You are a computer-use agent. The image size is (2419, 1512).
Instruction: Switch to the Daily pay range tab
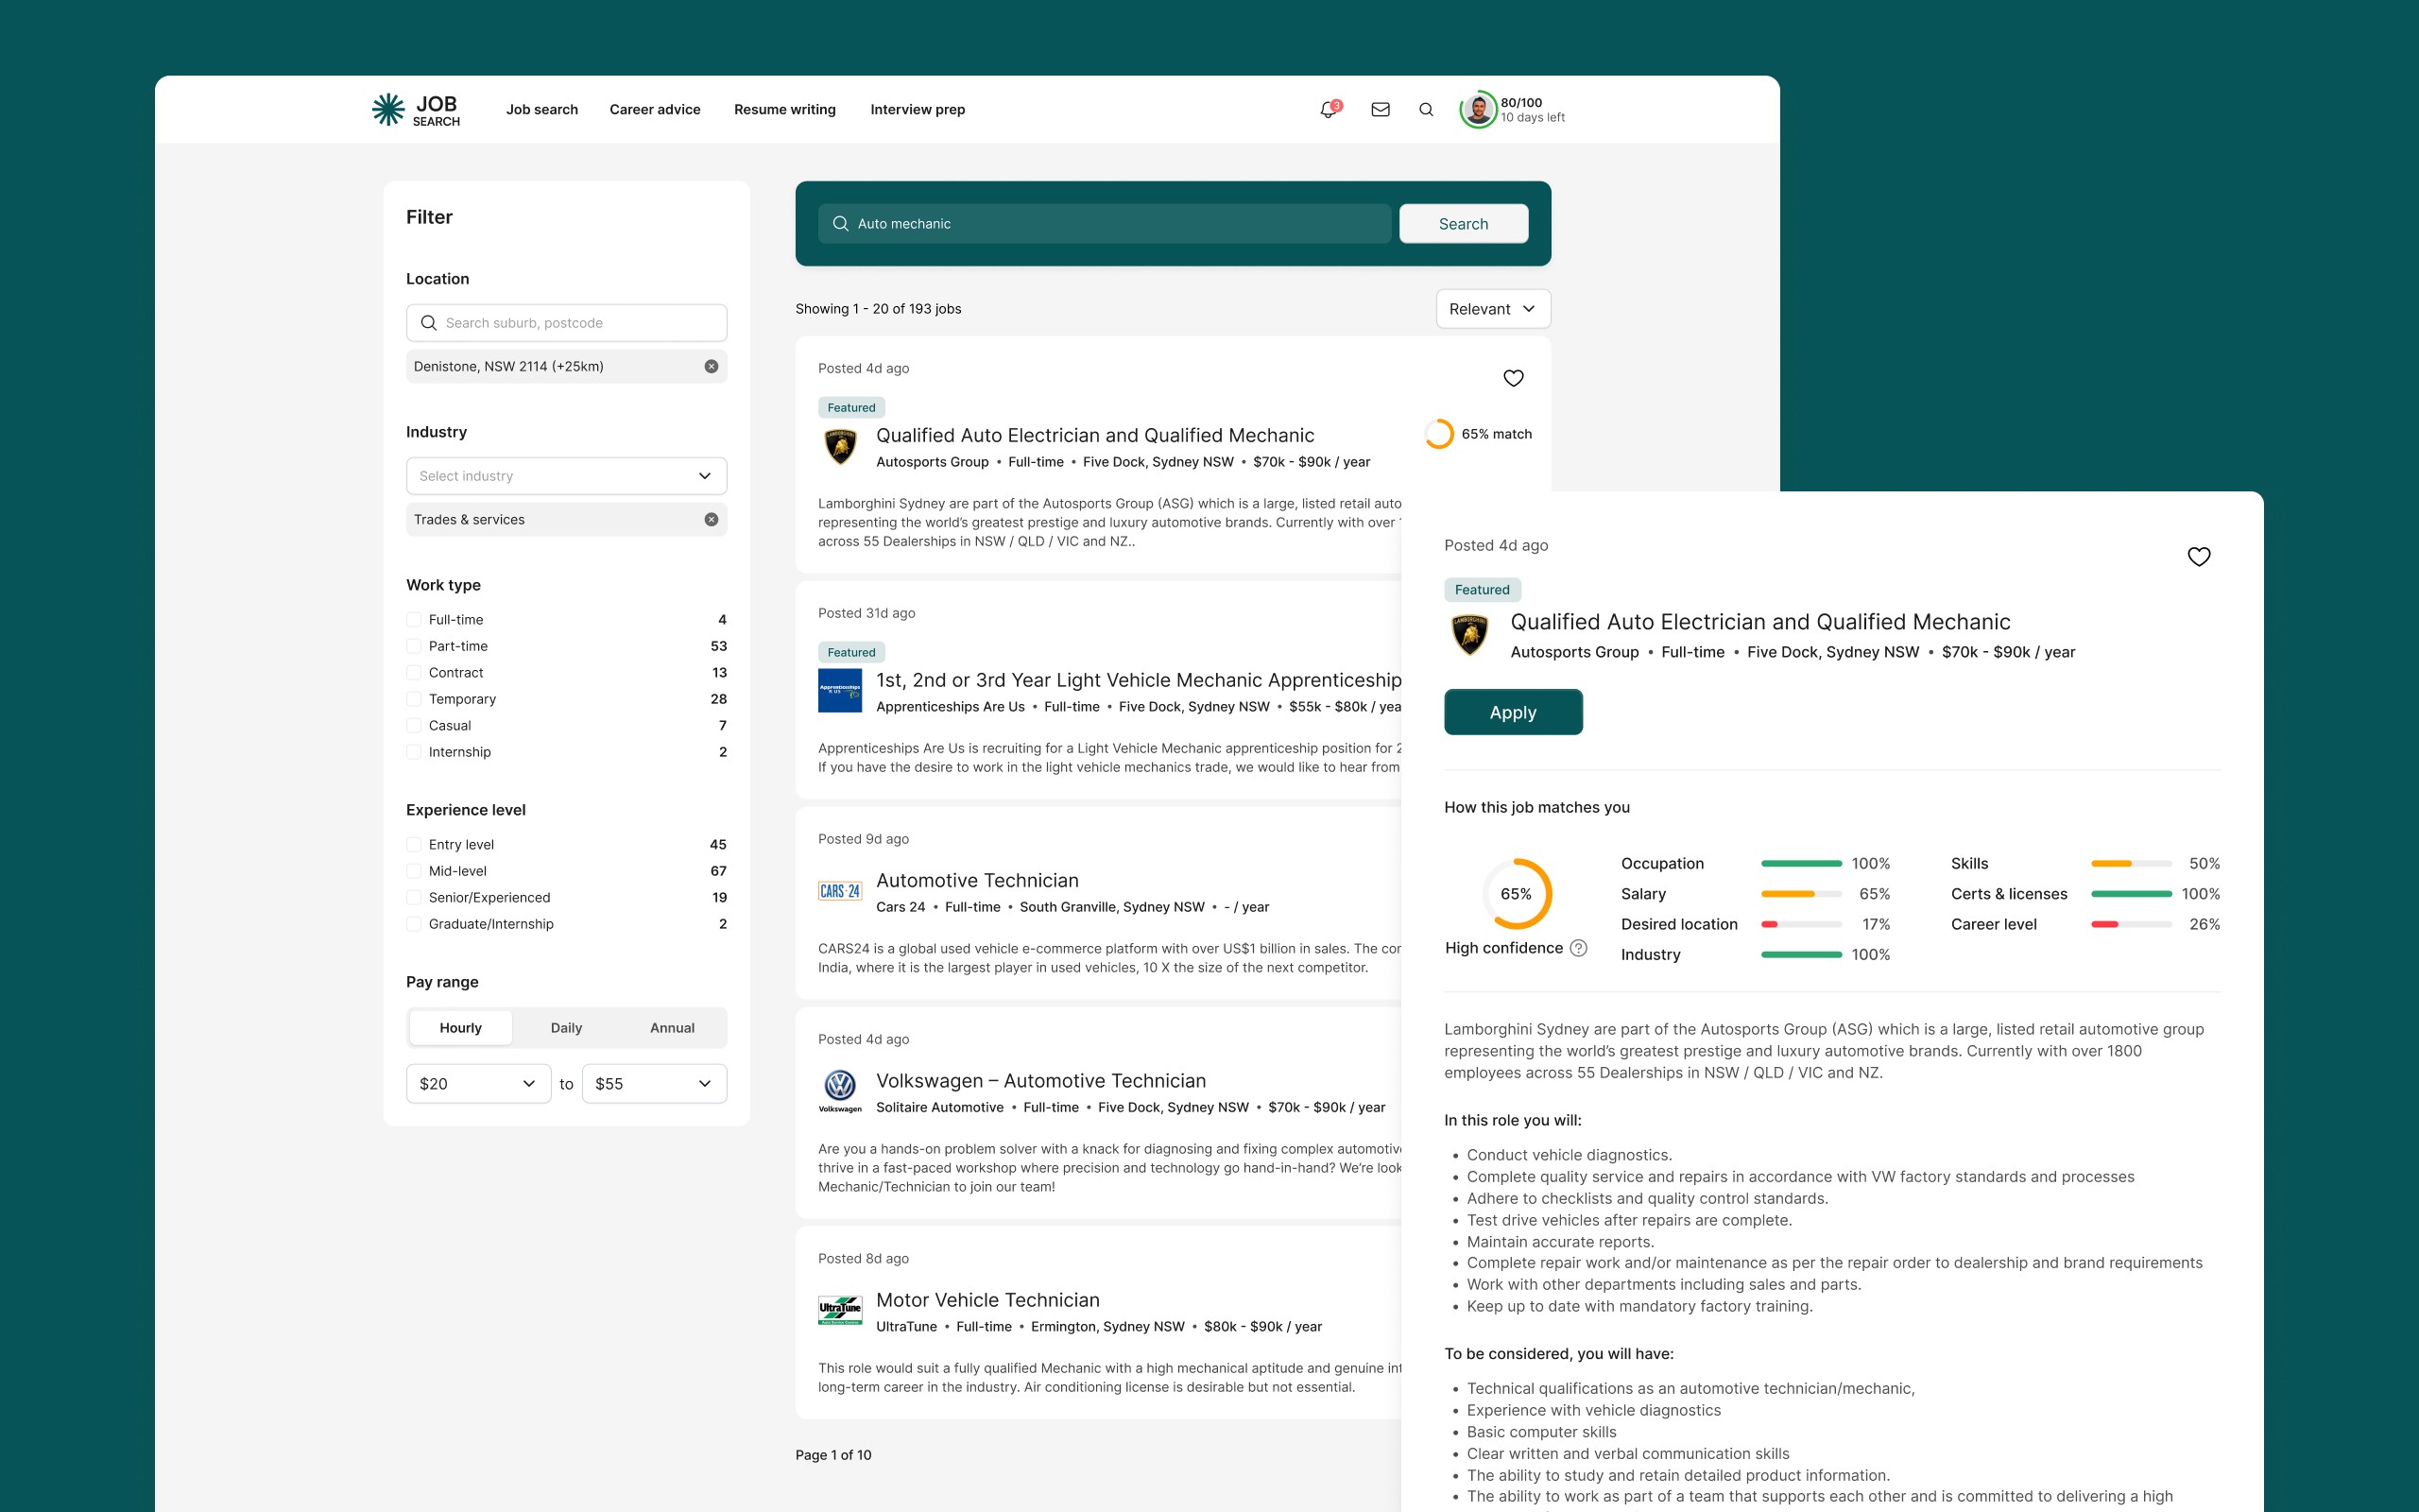(566, 1027)
